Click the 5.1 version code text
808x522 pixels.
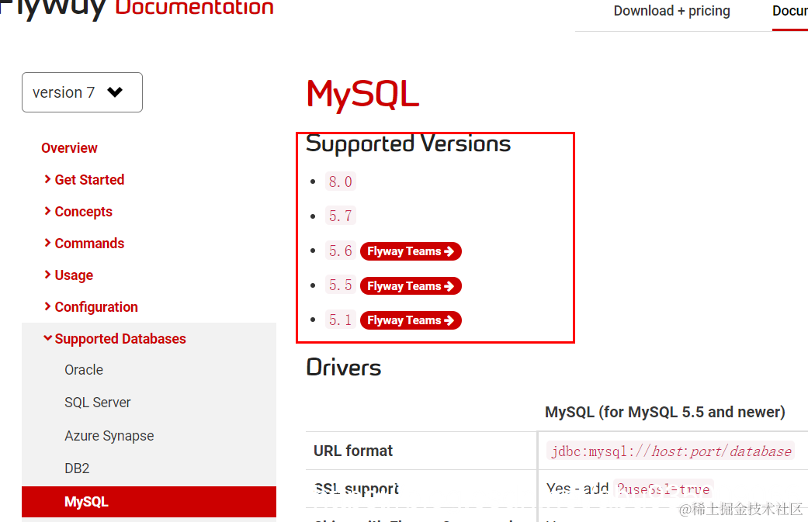pyautogui.click(x=341, y=320)
